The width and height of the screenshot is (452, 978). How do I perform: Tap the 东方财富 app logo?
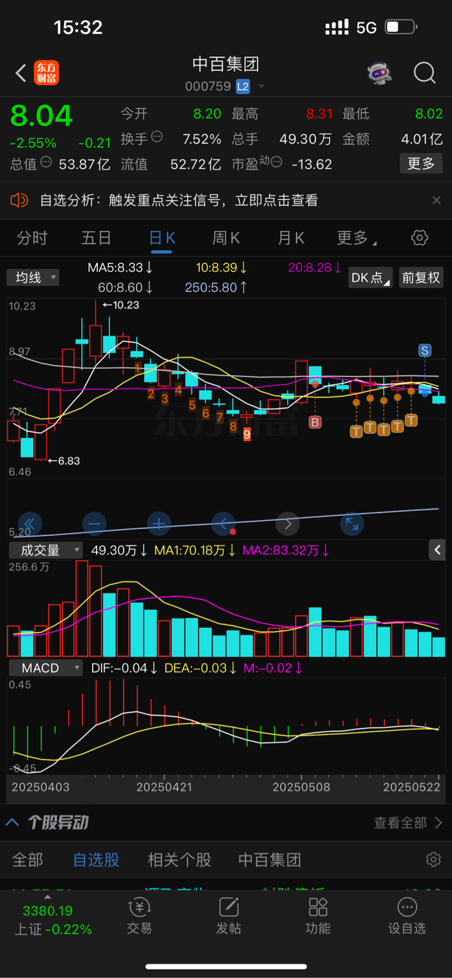[46, 73]
